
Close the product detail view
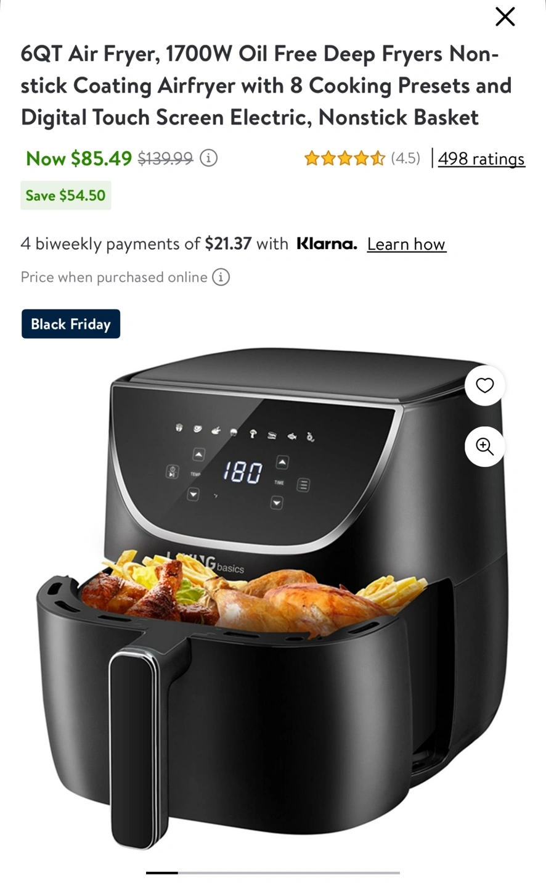[505, 17]
